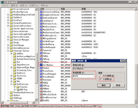
Task: Click the Password string value icon
Action: pyautogui.click(x=41, y=50)
